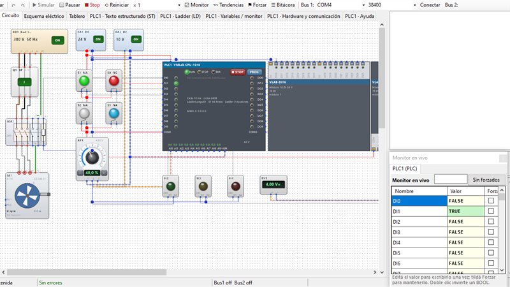Select the PLC1 (PLC) tab in Monitor en vivo
The height and width of the screenshot is (287, 510).
405,168
